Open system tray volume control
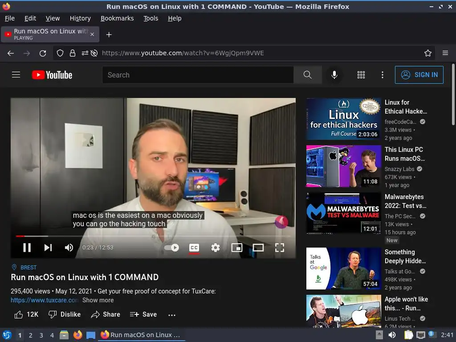The image size is (456, 342). tap(392, 335)
